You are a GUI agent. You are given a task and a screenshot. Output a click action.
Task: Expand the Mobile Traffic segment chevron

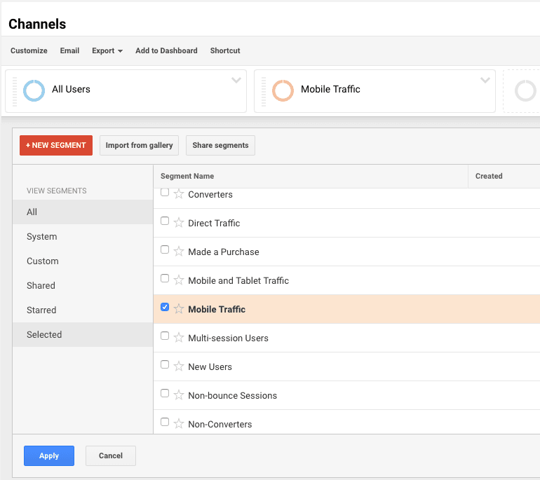point(485,80)
